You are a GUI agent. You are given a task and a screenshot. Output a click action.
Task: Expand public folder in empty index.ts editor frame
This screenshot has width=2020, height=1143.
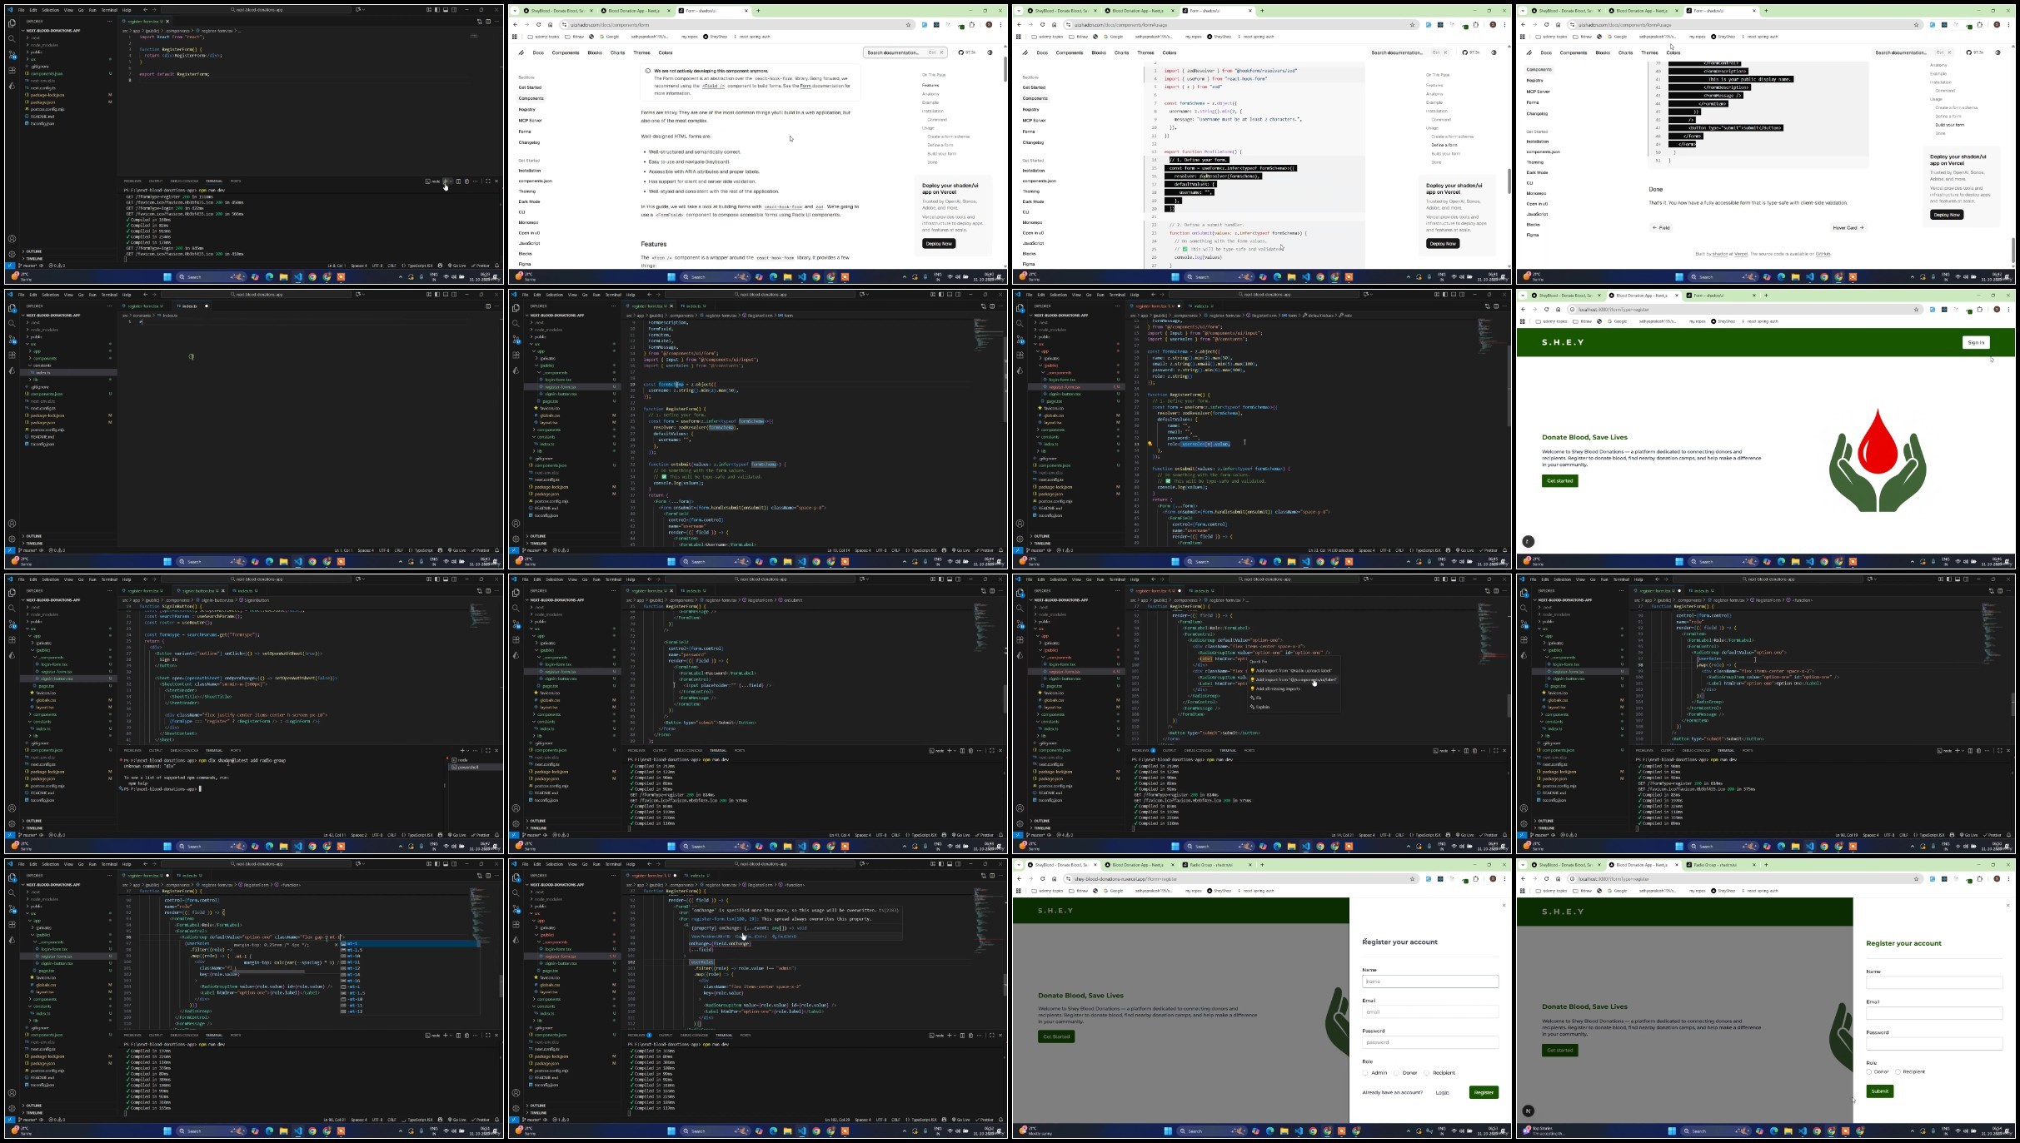tap(35, 337)
